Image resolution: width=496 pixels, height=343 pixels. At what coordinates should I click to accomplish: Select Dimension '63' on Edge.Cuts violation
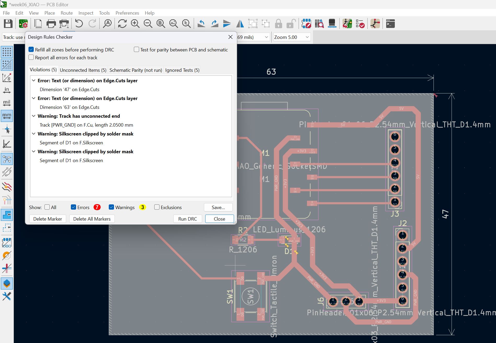[70, 107]
